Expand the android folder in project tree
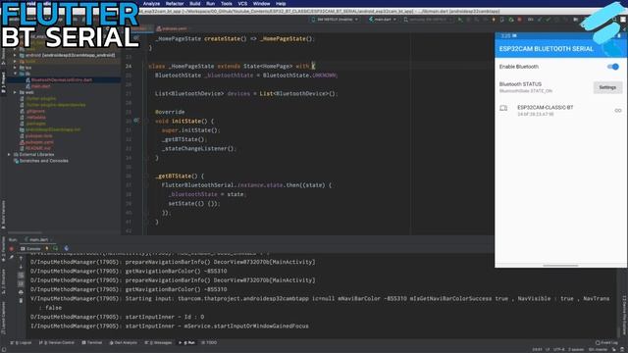 tap(16, 55)
